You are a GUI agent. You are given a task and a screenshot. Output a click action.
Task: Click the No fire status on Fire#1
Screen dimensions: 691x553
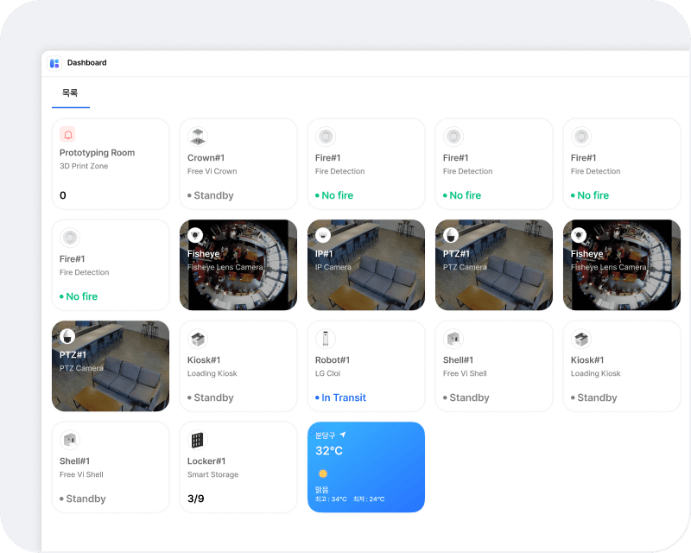(339, 196)
